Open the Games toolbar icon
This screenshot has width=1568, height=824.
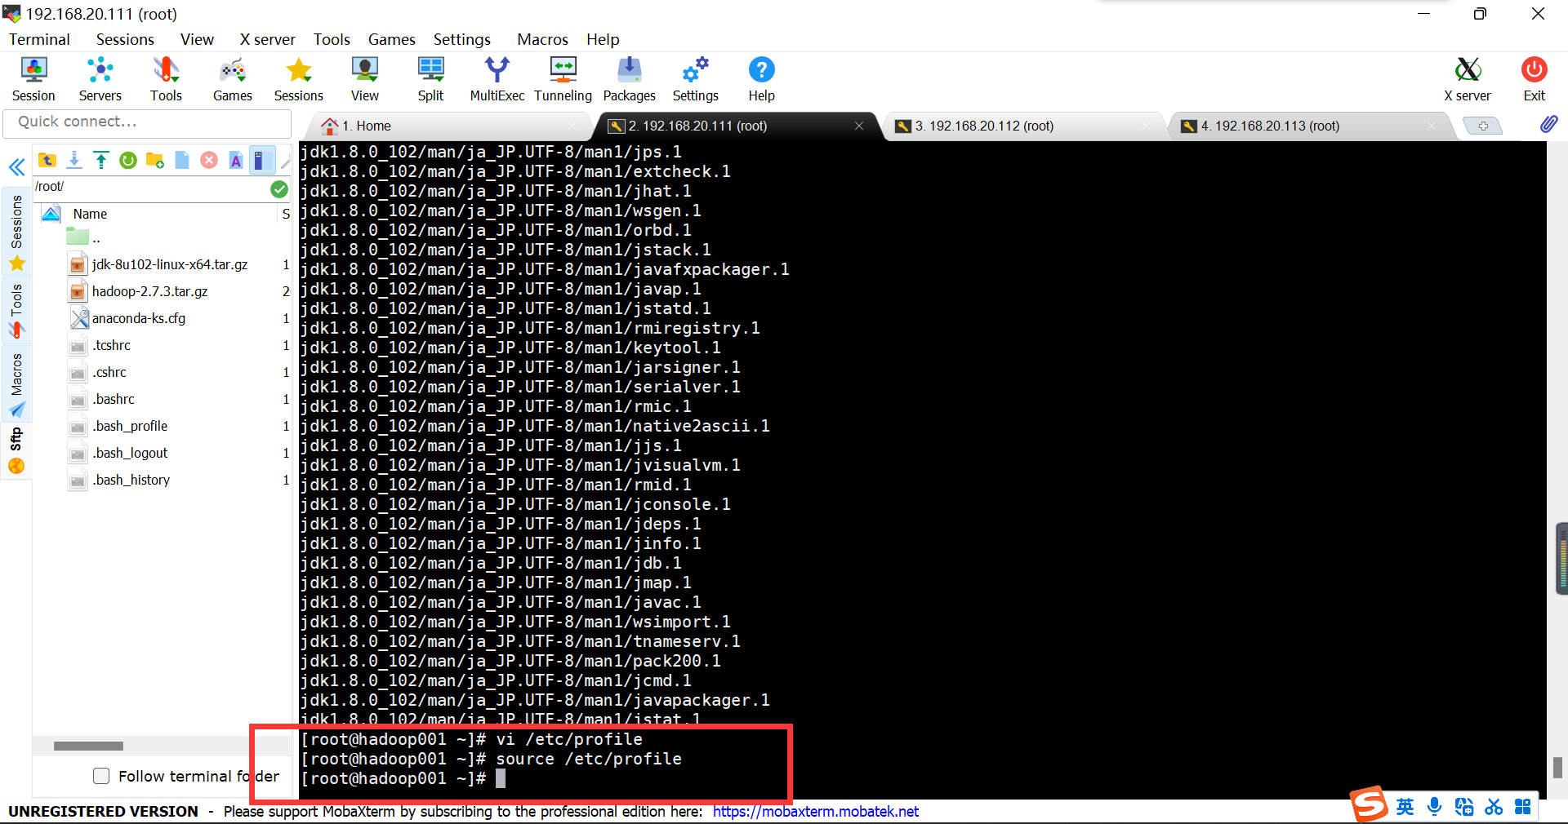click(x=233, y=79)
